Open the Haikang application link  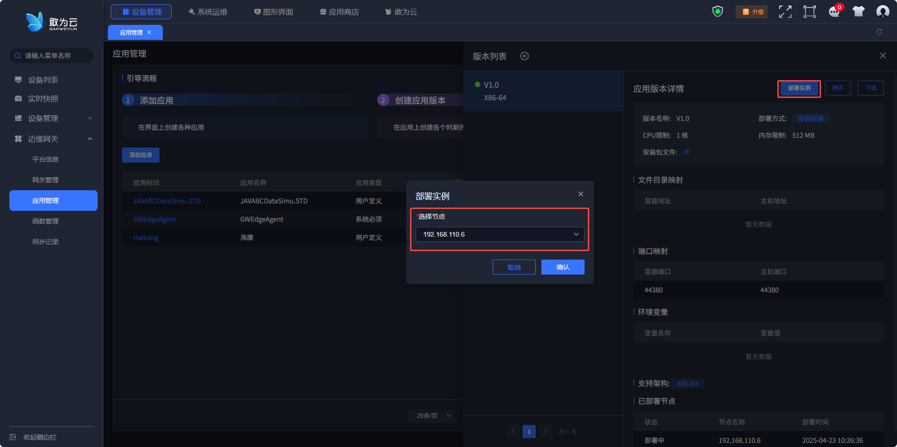coord(146,238)
